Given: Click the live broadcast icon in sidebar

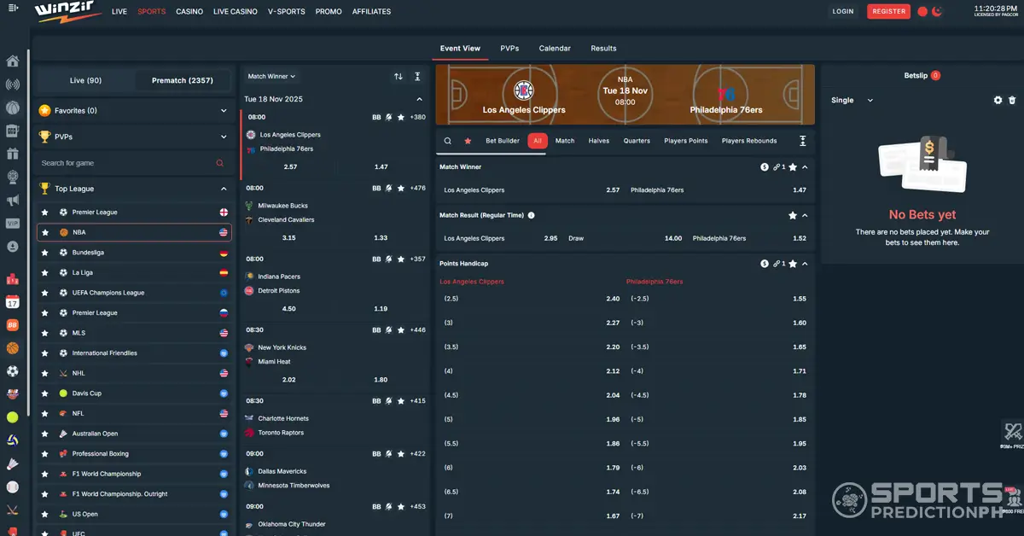Looking at the screenshot, I should (x=12, y=84).
